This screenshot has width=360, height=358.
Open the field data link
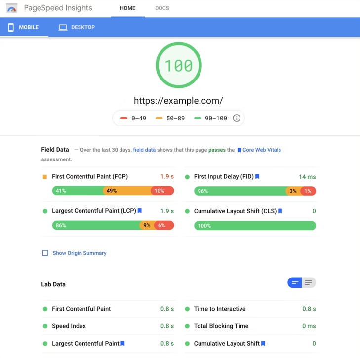(144, 150)
